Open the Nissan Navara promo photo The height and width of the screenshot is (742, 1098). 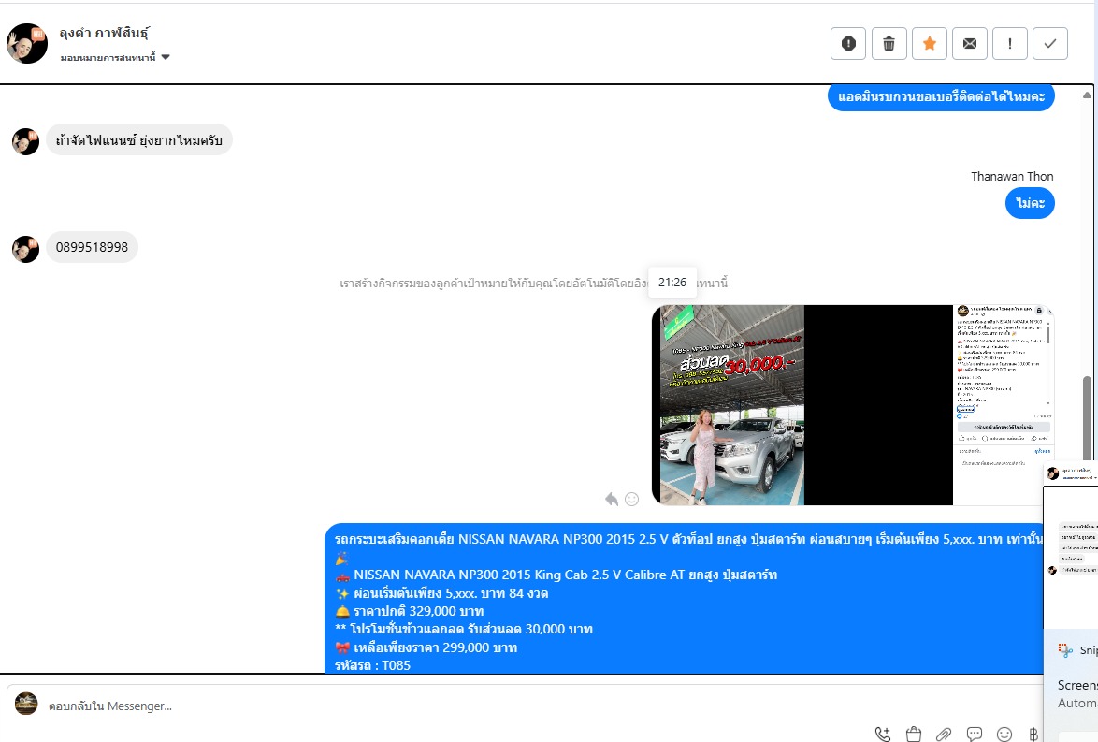pos(853,405)
